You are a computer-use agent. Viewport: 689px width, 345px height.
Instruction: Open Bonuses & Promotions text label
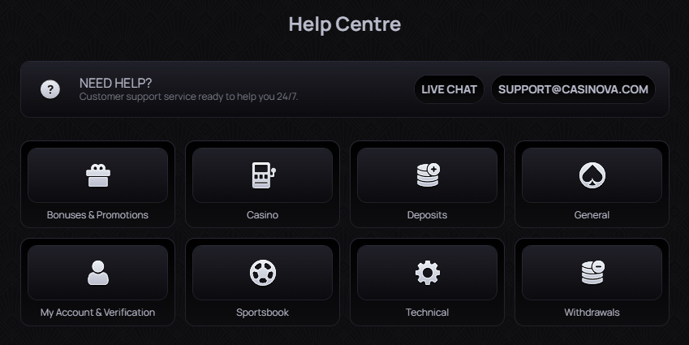coord(97,215)
